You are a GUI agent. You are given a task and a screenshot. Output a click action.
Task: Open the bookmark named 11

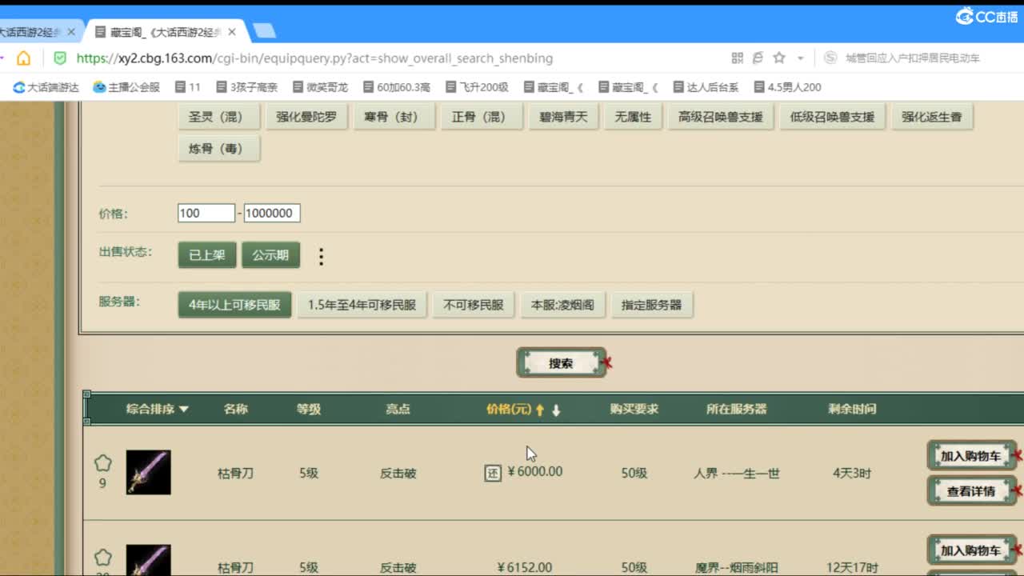click(x=188, y=87)
